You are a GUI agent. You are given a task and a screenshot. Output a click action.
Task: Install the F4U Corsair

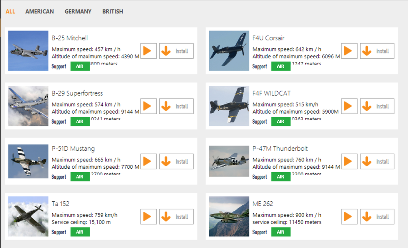pyautogui.click(x=377, y=51)
